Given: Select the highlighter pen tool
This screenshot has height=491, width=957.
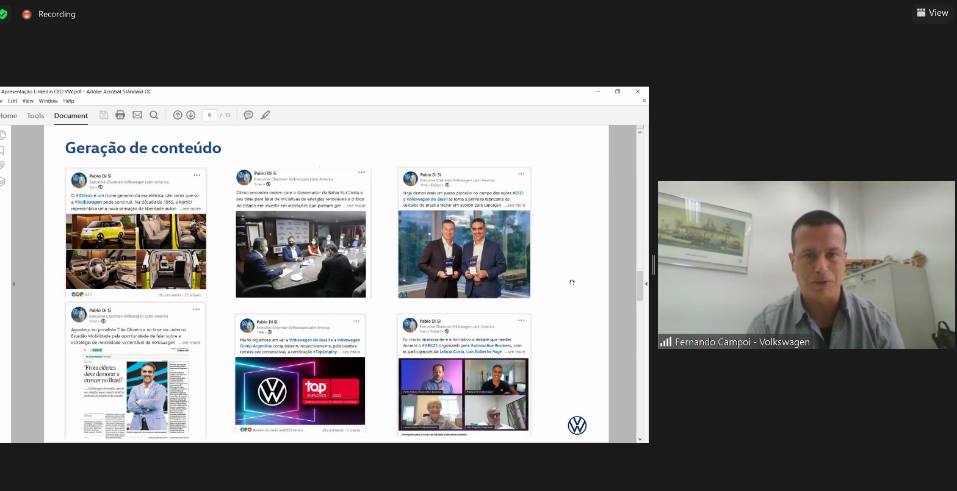Looking at the screenshot, I should 265,115.
